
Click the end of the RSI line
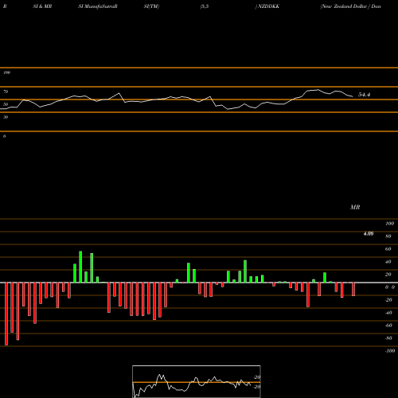coord(353,96)
